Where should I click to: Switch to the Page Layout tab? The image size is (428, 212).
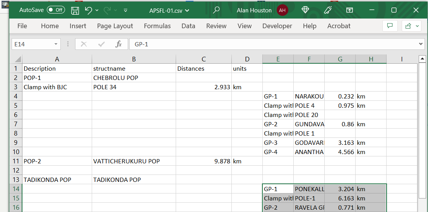[x=115, y=26]
